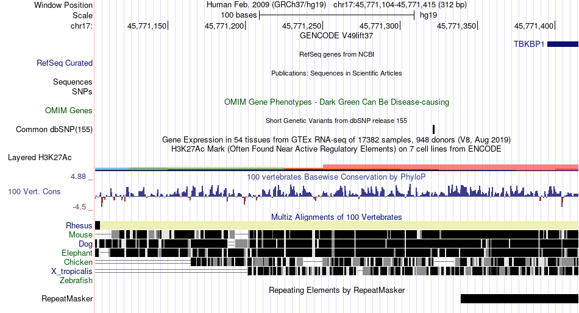Screen dimensions: 579x313
Task: Click the -4.5 conservation axis value
Action: [x=79, y=207]
